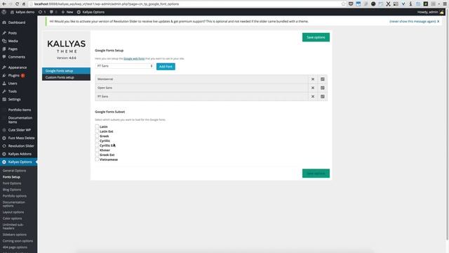Viewport: 449px width, 253px height.
Task: Open the PT Sans font dropdown
Action: click(x=125, y=66)
